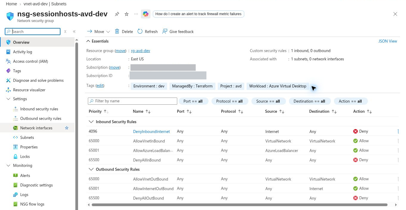
Task: Collapse the left navigation menu
Action: 74,32
